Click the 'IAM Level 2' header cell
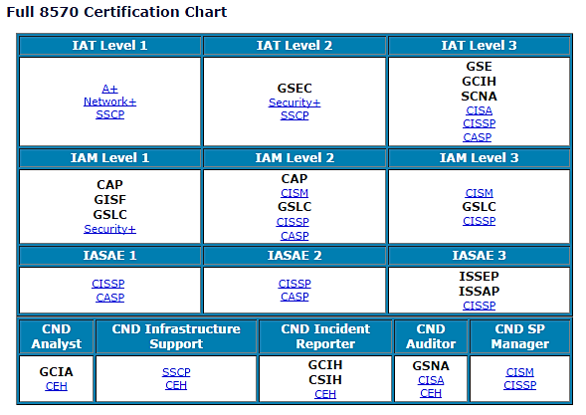 [294, 158]
